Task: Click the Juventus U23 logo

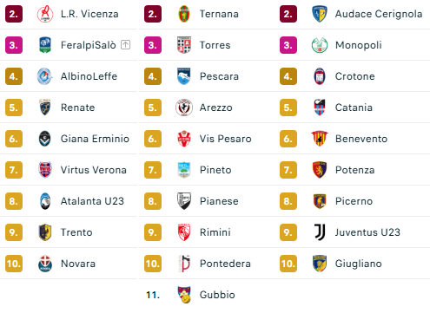Action: [x=320, y=232]
